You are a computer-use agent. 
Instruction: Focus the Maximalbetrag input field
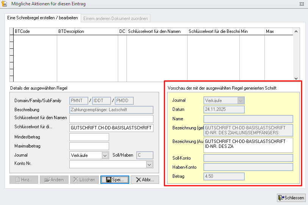pos(89,146)
